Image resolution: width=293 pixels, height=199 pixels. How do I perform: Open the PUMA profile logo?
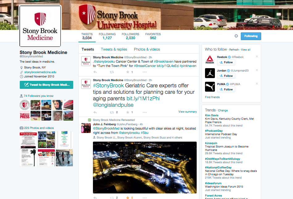tap(210, 87)
